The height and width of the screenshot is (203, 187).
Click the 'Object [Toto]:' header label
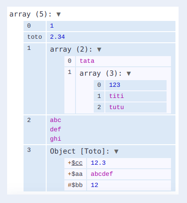point(80,151)
